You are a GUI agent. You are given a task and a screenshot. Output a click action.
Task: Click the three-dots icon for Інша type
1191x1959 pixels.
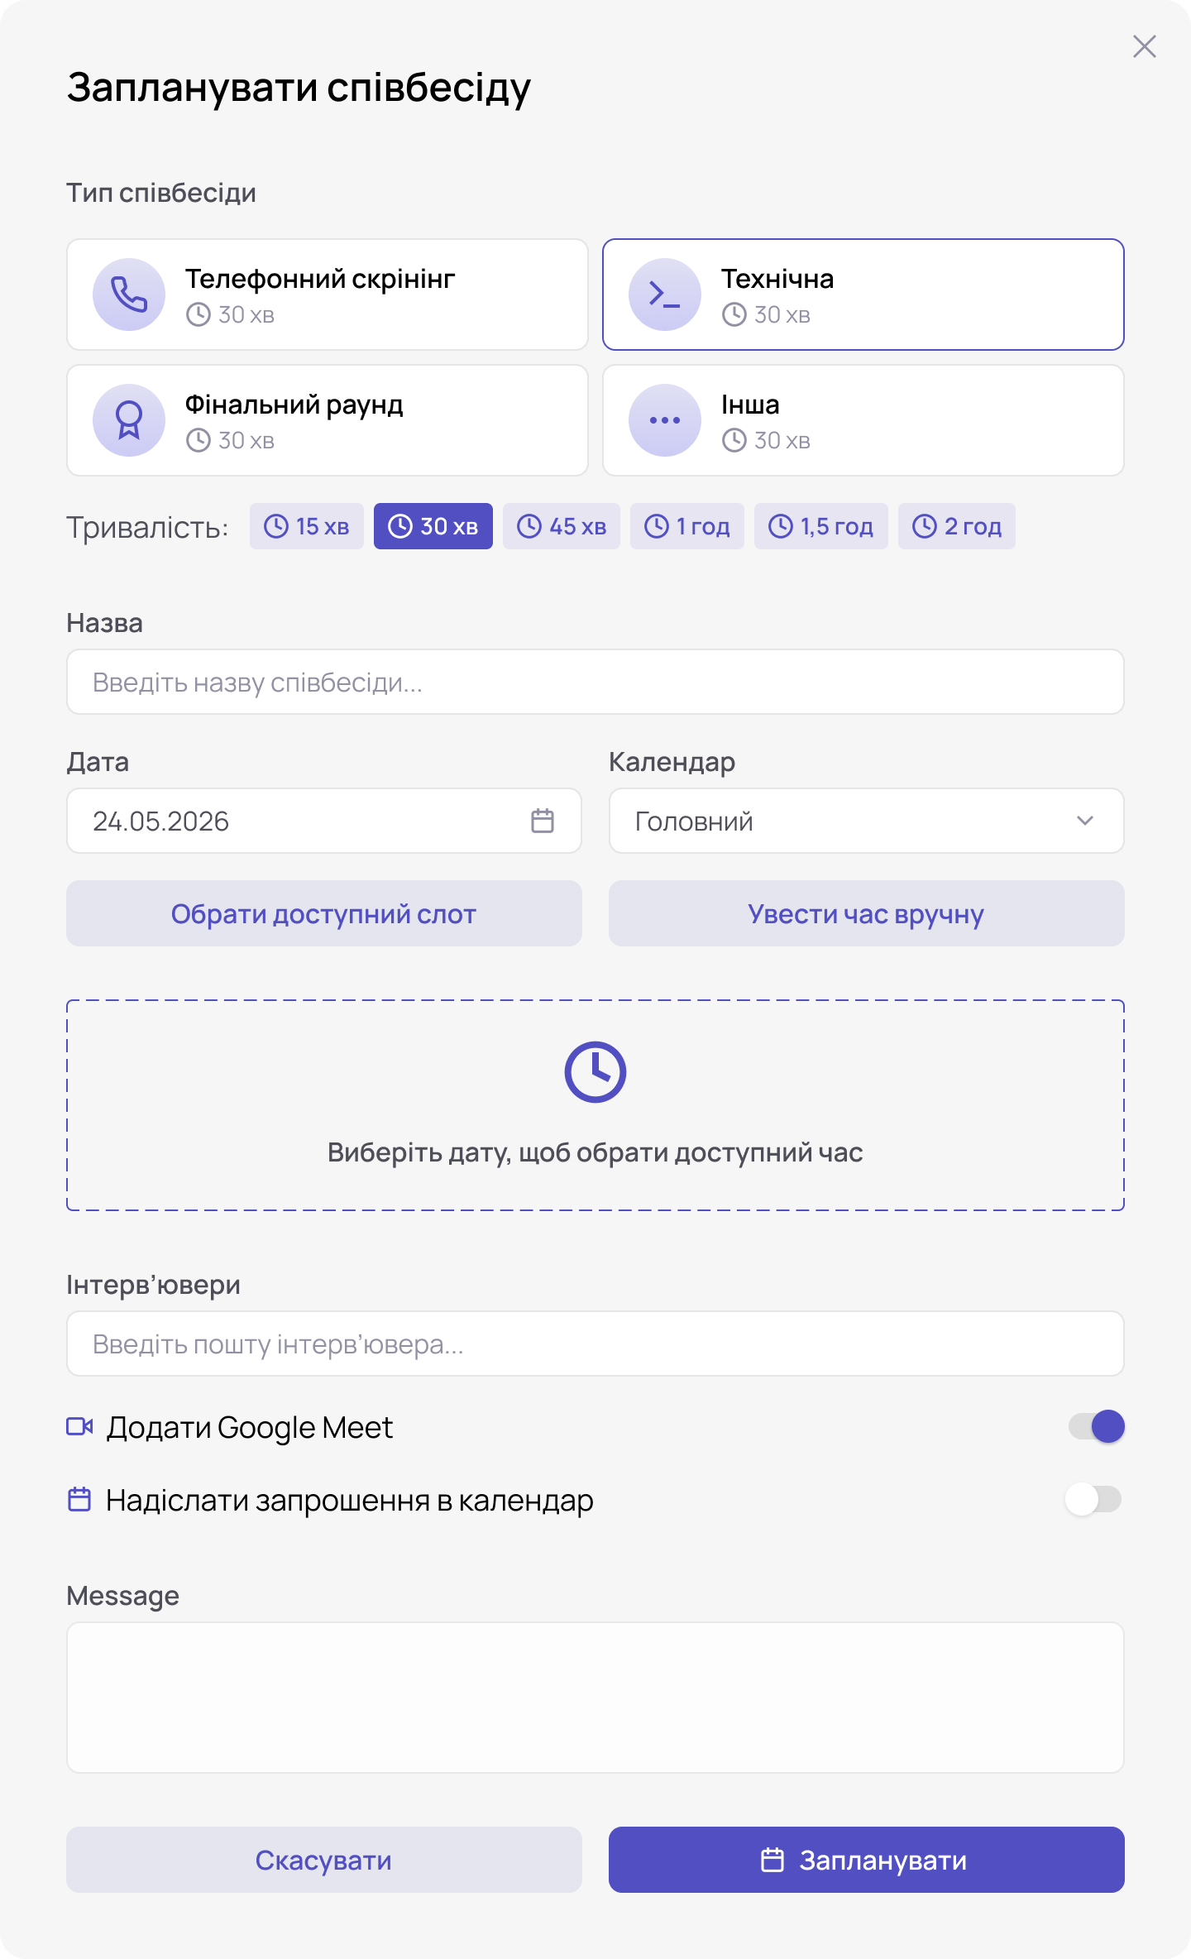click(664, 420)
